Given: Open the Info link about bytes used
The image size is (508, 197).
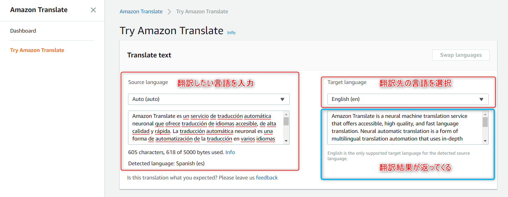Looking at the screenshot, I should 230,152.
